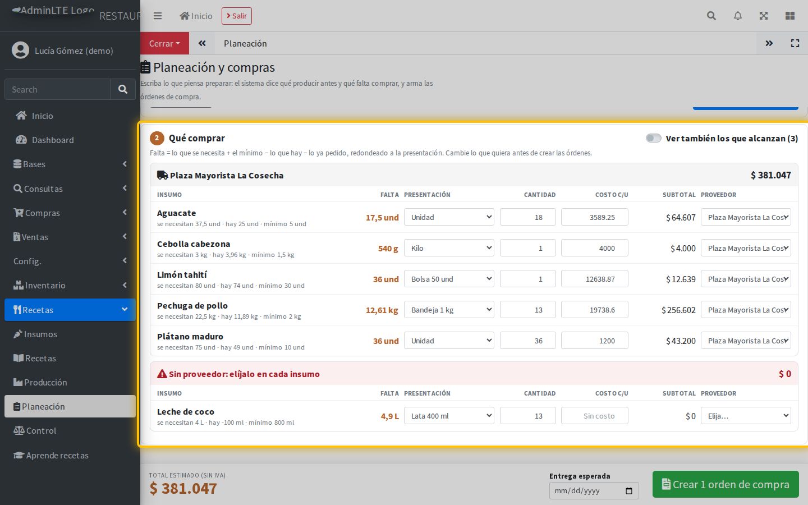Image resolution: width=808 pixels, height=505 pixels.
Task: Toggle tab fullscreen icon beside tab bar
Action: point(795,43)
